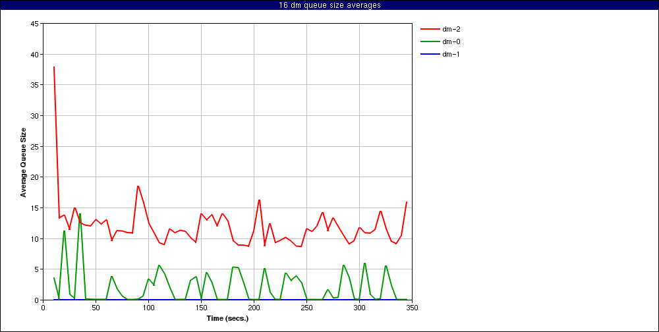Viewport: 659px width, 332px height.
Task: Click the y-axis value 5
Action: tap(37, 269)
